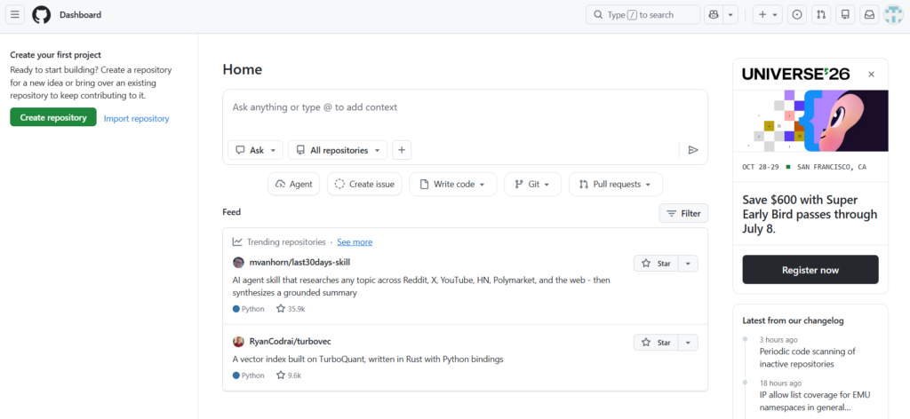Open the Issues icon in header
910x419 pixels.
(797, 14)
